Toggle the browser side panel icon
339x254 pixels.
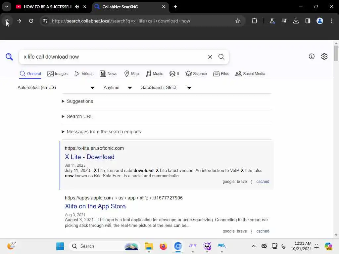pos(308,21)
